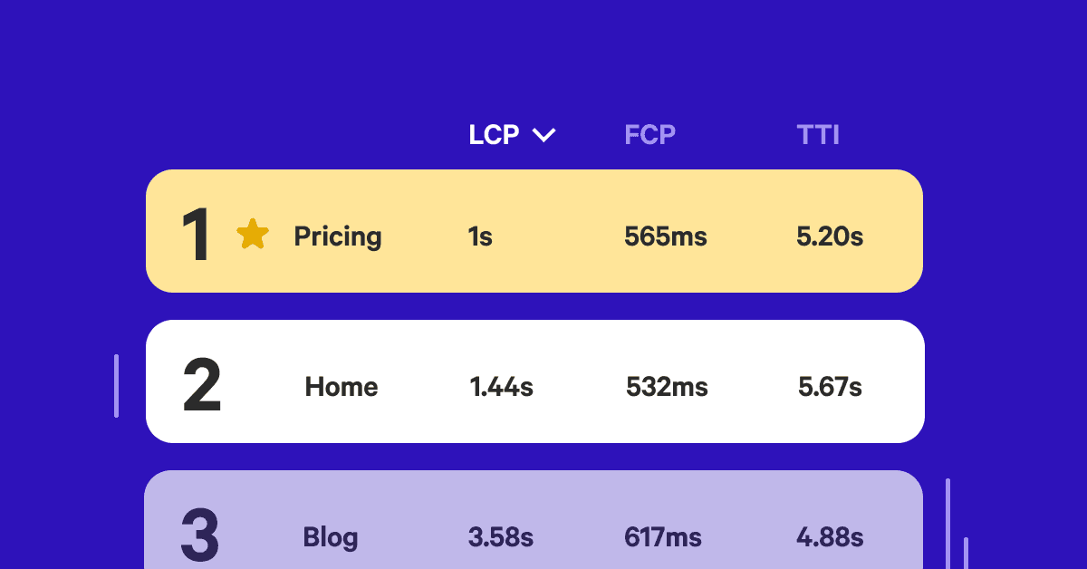Open the Blog page row

(331, 536)
